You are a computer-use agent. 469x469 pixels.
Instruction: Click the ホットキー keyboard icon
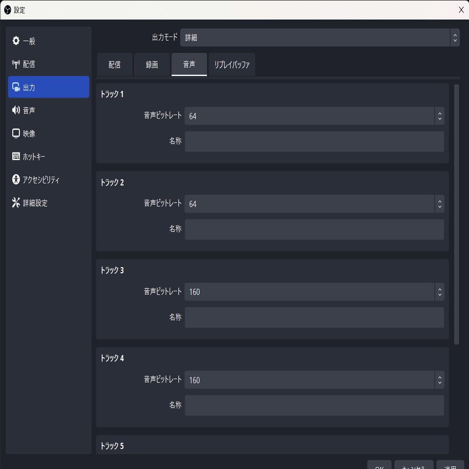tap(16, 156)
